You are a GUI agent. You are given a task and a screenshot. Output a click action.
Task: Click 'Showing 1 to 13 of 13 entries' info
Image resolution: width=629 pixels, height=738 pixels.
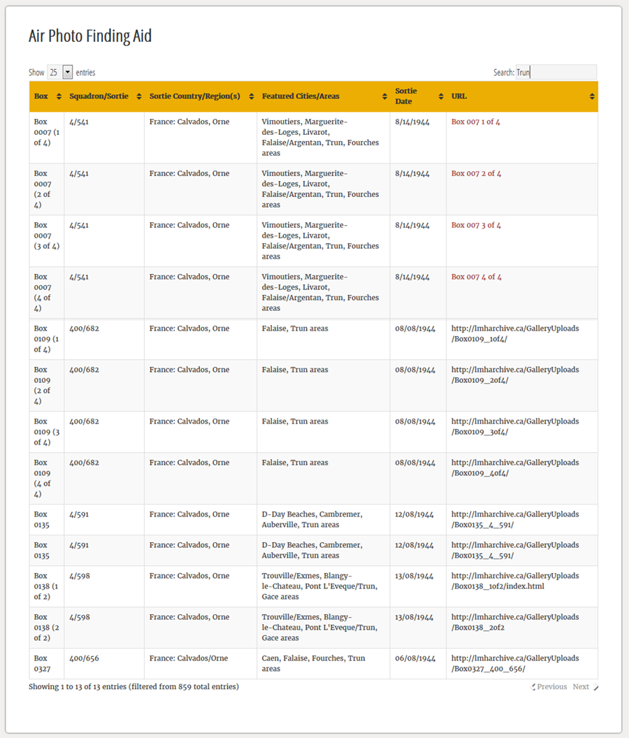[x=133, y=687]
